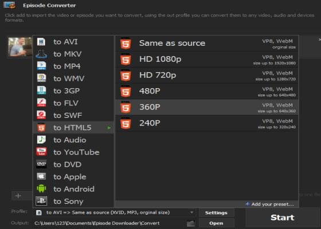The height and width of the screenshot is (229, 321).
Task: Click HTML5 icon beside 240P
Action: (126, 123)
